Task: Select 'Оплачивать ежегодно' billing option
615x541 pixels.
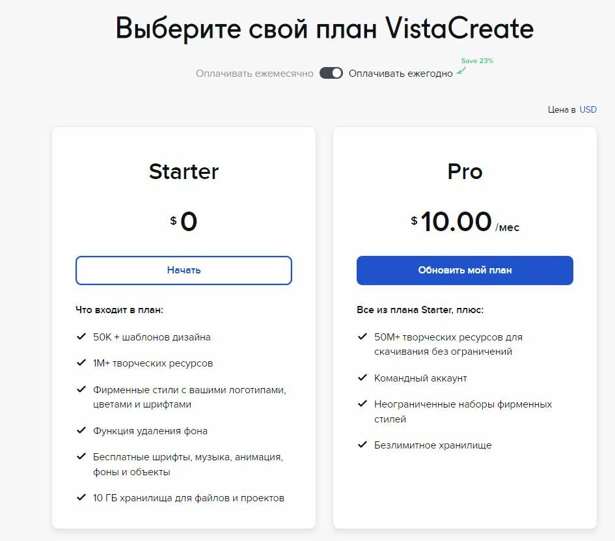Action: coord(400,74)
